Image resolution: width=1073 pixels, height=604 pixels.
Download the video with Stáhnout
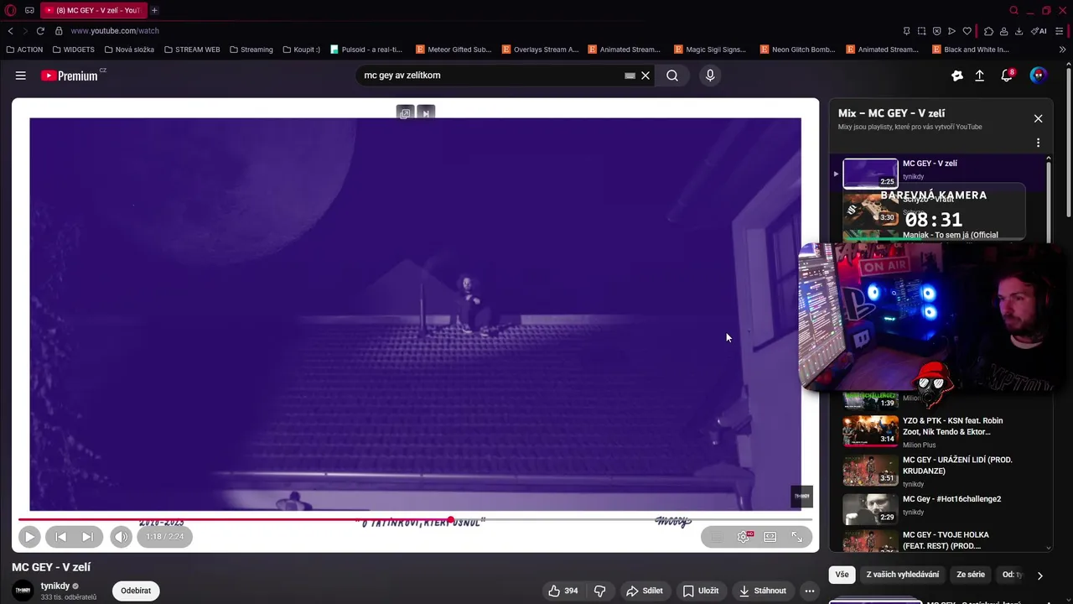click(763, 591)
